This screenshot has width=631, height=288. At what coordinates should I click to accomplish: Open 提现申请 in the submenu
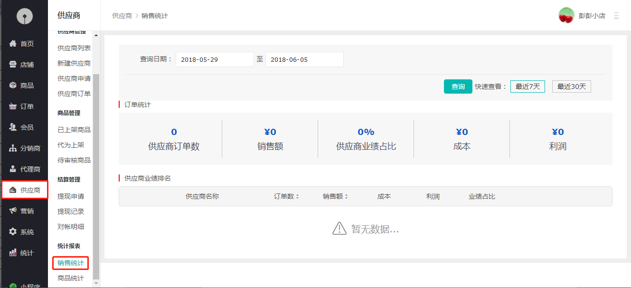(x=71, y=196)
